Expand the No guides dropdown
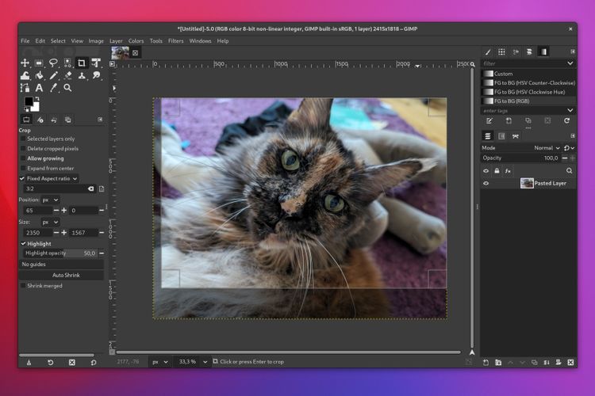The image size is (595, 396). (61, 264)
